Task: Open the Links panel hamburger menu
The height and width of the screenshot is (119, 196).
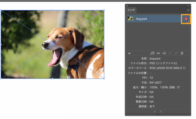Action: pos(188,10)
